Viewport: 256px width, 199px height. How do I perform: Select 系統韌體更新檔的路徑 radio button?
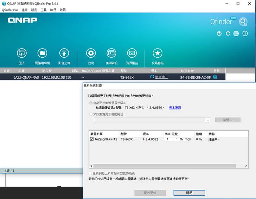pyautogui.click(x=91, y=114)
